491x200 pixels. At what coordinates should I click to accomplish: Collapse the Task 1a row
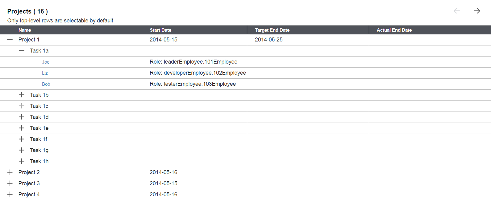tap(22, 51)
